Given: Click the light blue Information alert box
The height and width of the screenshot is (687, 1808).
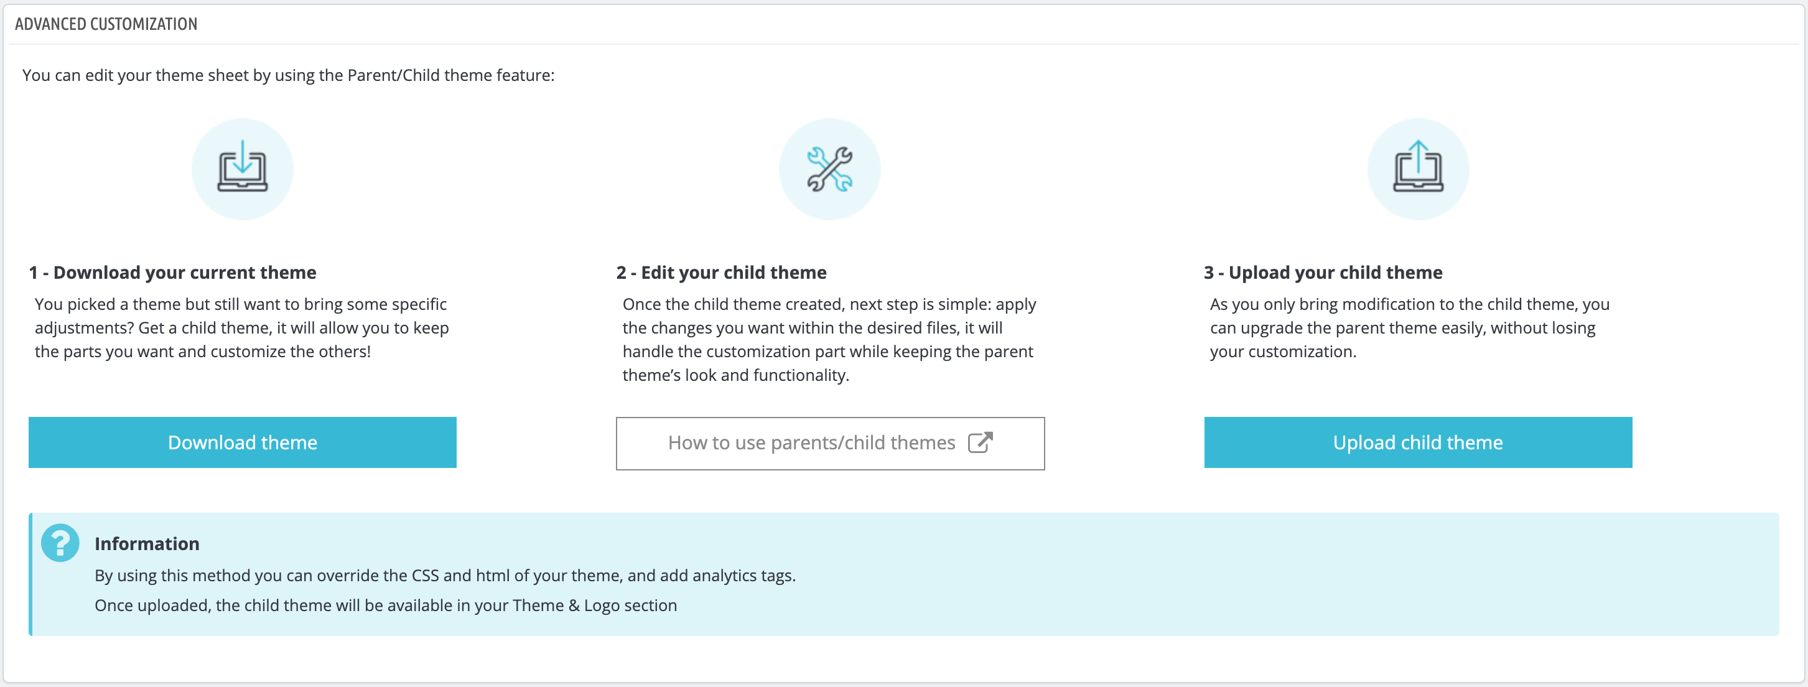Looking at the screenshot, I should click(x=904, y=574).
